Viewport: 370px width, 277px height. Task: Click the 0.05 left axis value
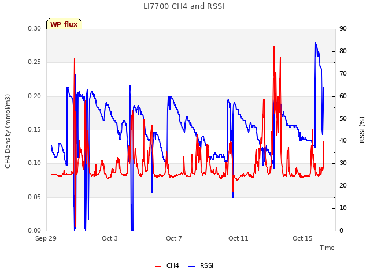(x=34, y=197)
